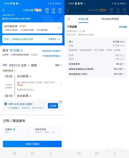129x158 pixels.
Task: Switch to the 交易记录 tab
Action: [83, 19]
